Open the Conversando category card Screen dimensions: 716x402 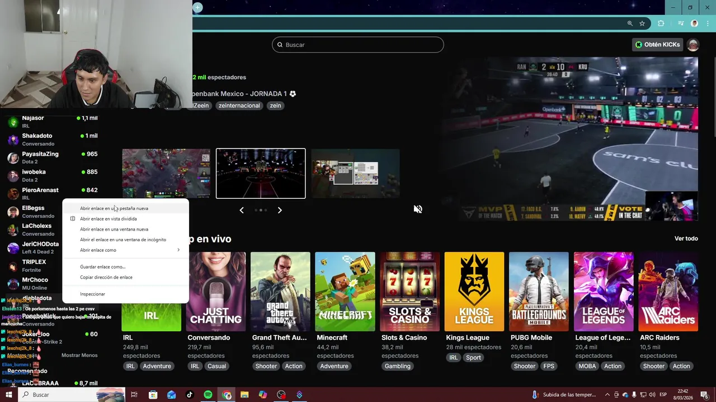pos(216,291)
